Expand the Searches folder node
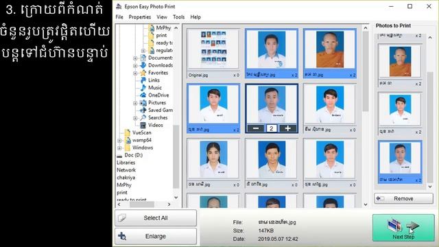Image resolution: width=439 pixels, height=247 pixels. click(x=135, y=118)
